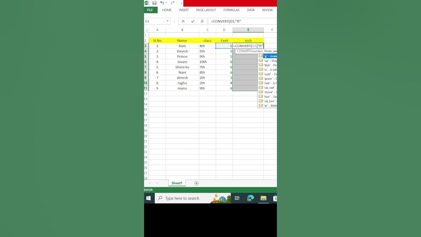Select the "stone" autocomplete option

pyautogui.click(x=267, y=92)
